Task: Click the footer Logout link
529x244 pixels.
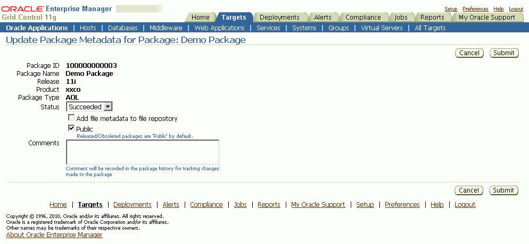Action: click(x=465, y=205)
